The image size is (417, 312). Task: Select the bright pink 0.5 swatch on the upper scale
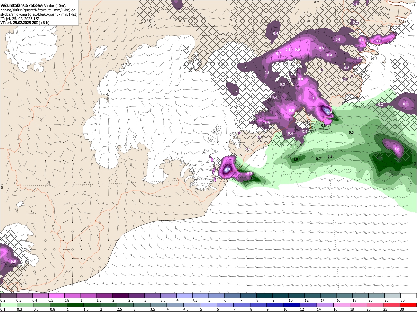click(x=56, y=296)
